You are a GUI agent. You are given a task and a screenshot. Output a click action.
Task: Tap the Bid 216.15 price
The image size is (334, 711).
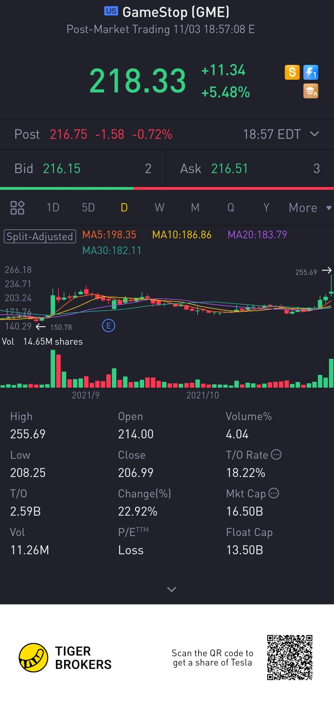tap(62, 169)
